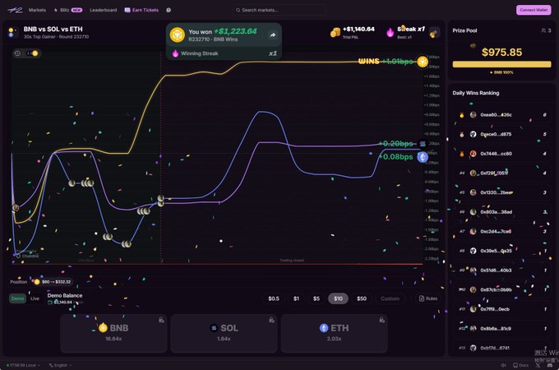Pick the BNB 16.64x bet card
Screen dimensions: 559x370
[x=113, y=333]
